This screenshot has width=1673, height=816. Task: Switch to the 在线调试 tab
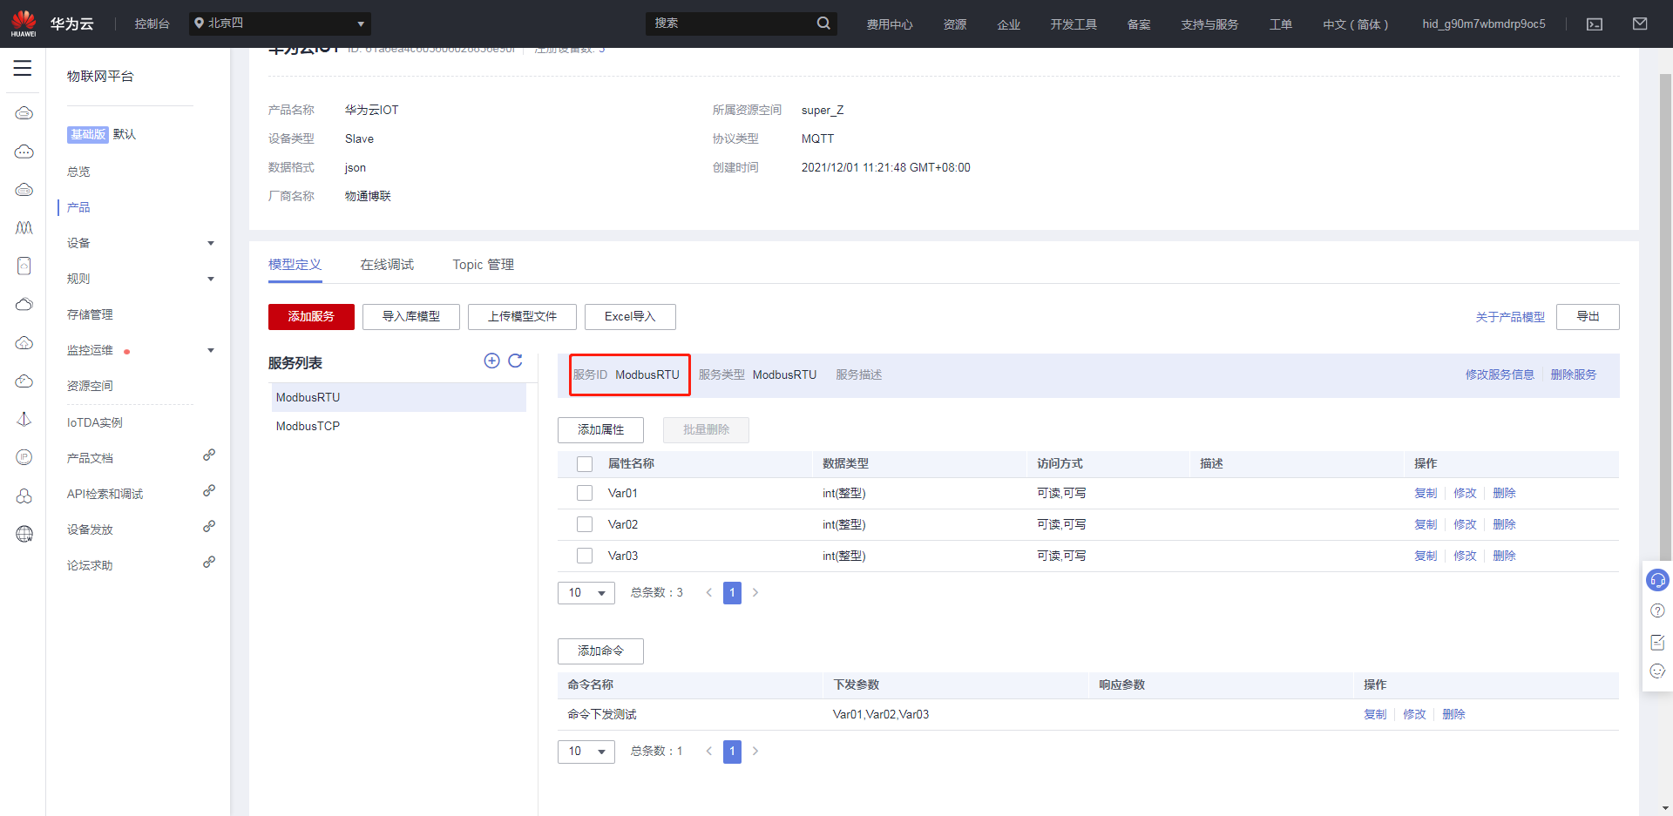click(387, 265)
